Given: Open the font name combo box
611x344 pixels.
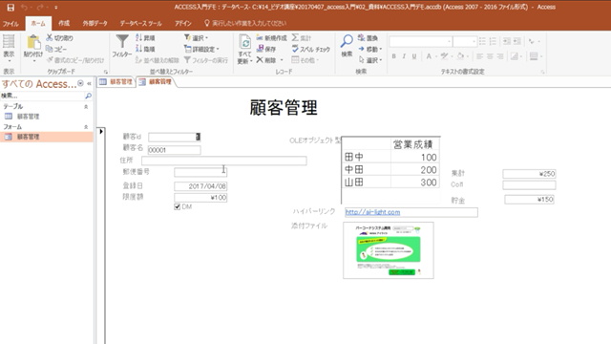Looking at the screenshot, I should tap(420, 41).
